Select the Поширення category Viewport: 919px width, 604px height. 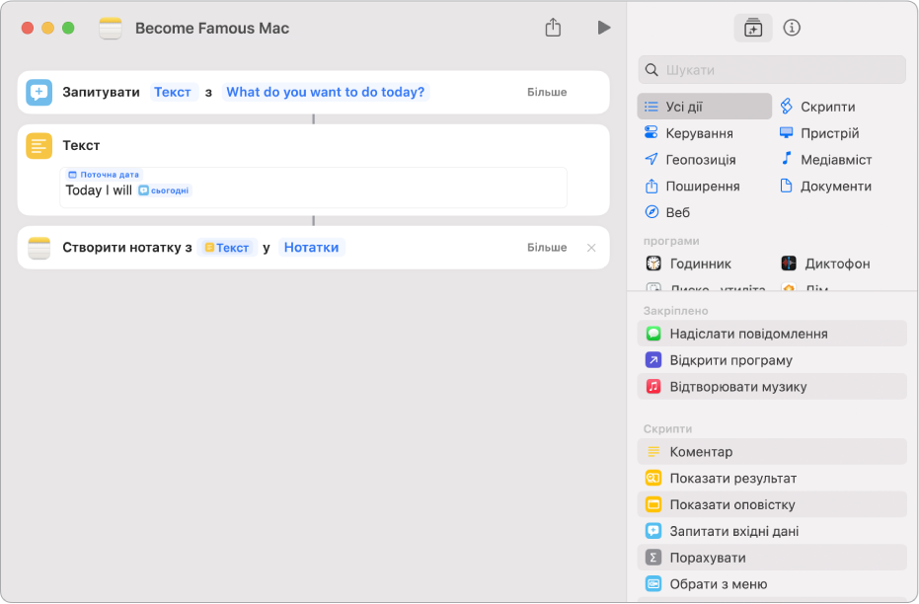pyautogui.click(x=692, y=186)
